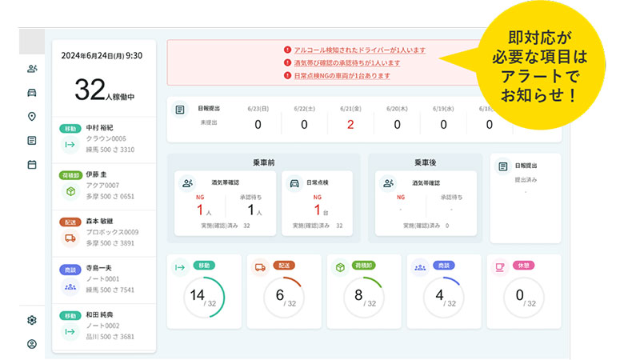
Task: Click the 2024年6月24日(月) 9:30 date text
Action: click(x=102, y=56)
